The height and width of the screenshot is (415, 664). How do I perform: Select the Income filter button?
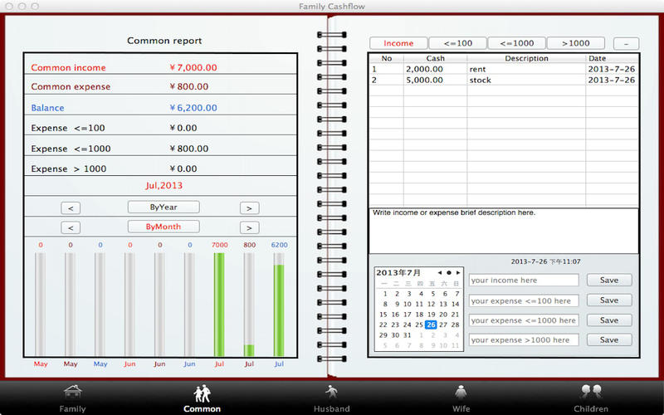coord(398,43)
